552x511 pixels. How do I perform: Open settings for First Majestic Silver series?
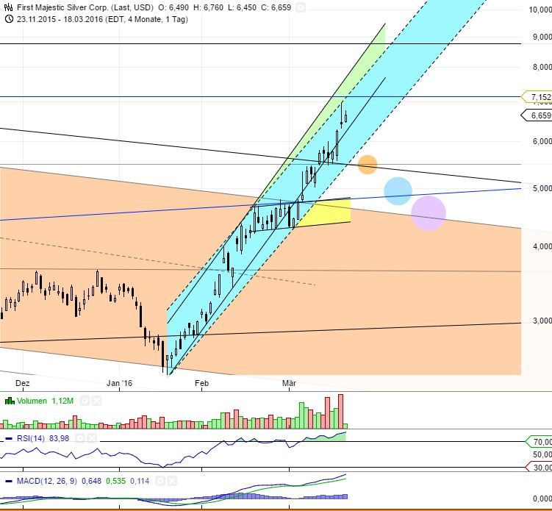[x=301, y=7]
